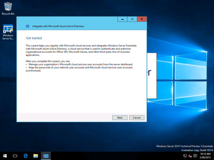This screenshot has width=214, height=160.
Task: Open Windows Server Essentials desktop shortcut
Action: [x=8, y=32]
